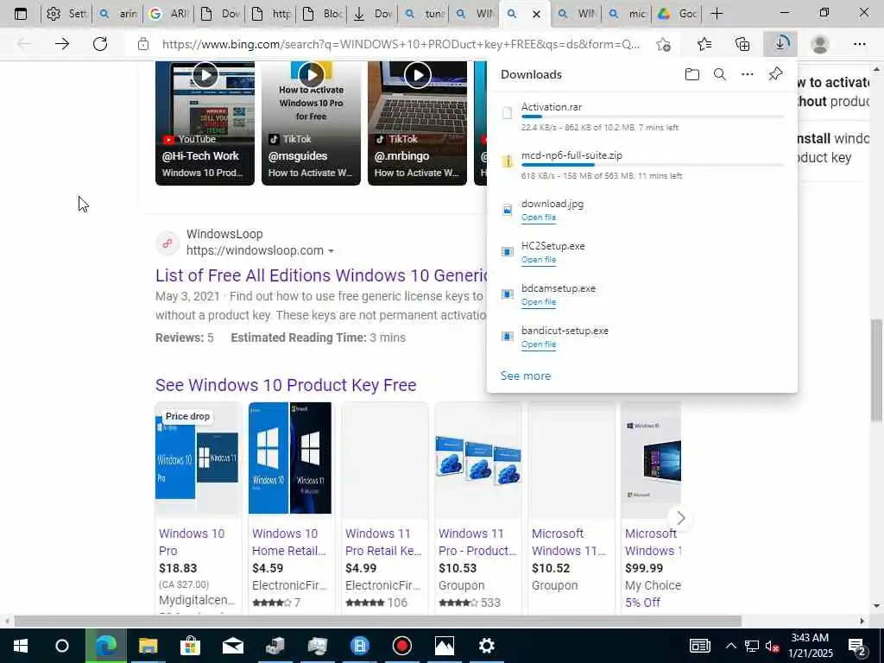Open Microsoft Windows $99.99 My Choice product
Viewport: 884px width, 663px height.
[651, 508]
